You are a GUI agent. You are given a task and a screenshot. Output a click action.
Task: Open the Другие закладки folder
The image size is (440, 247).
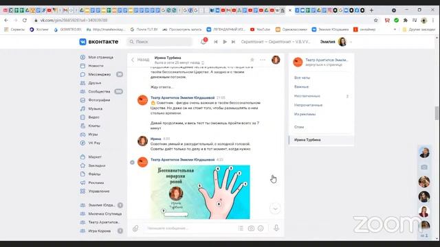point(418,30)
